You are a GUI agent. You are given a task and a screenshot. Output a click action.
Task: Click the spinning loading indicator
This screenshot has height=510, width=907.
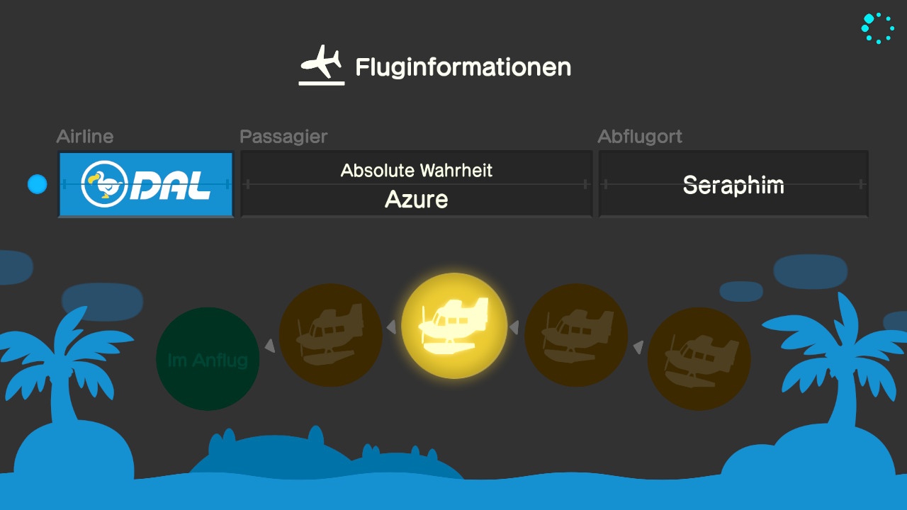[877, 28]
